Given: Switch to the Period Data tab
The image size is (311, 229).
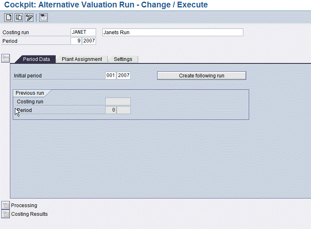Looking at the screenshot, I should (x=36, y=59).
